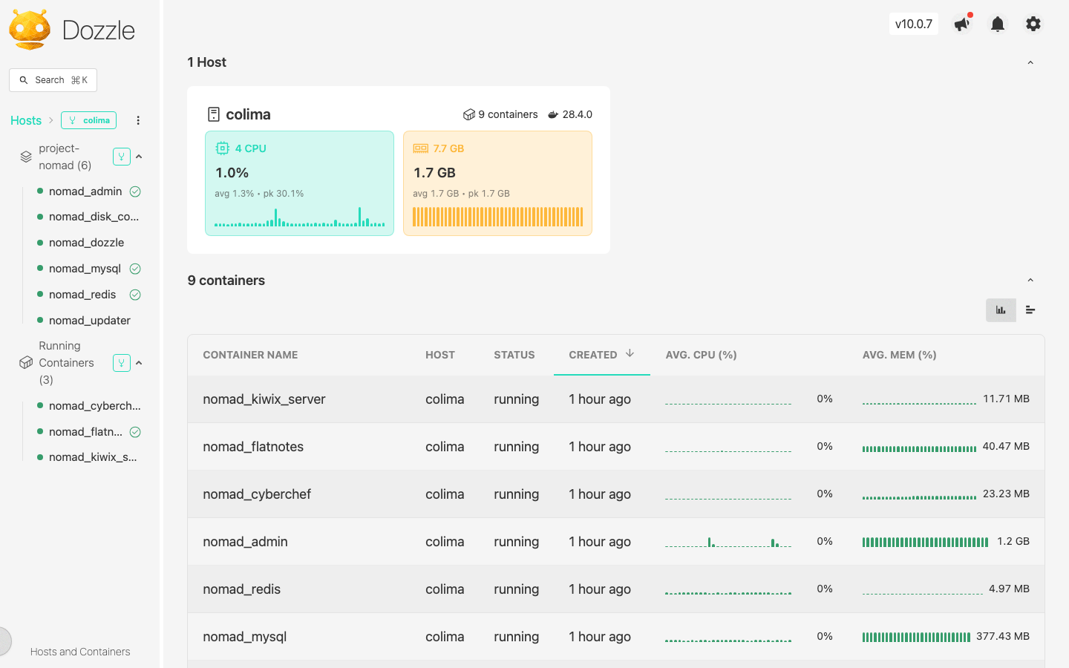Click nomad_admin 1.2 GB memory bar
This screenshot has width=1069, height=668.
tap(925, 542)
